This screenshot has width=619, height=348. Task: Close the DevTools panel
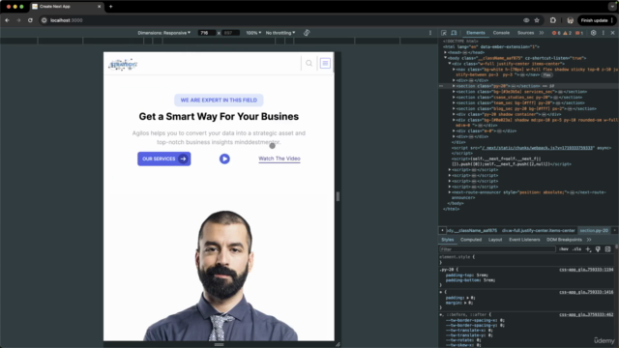[x=612, y=33]
